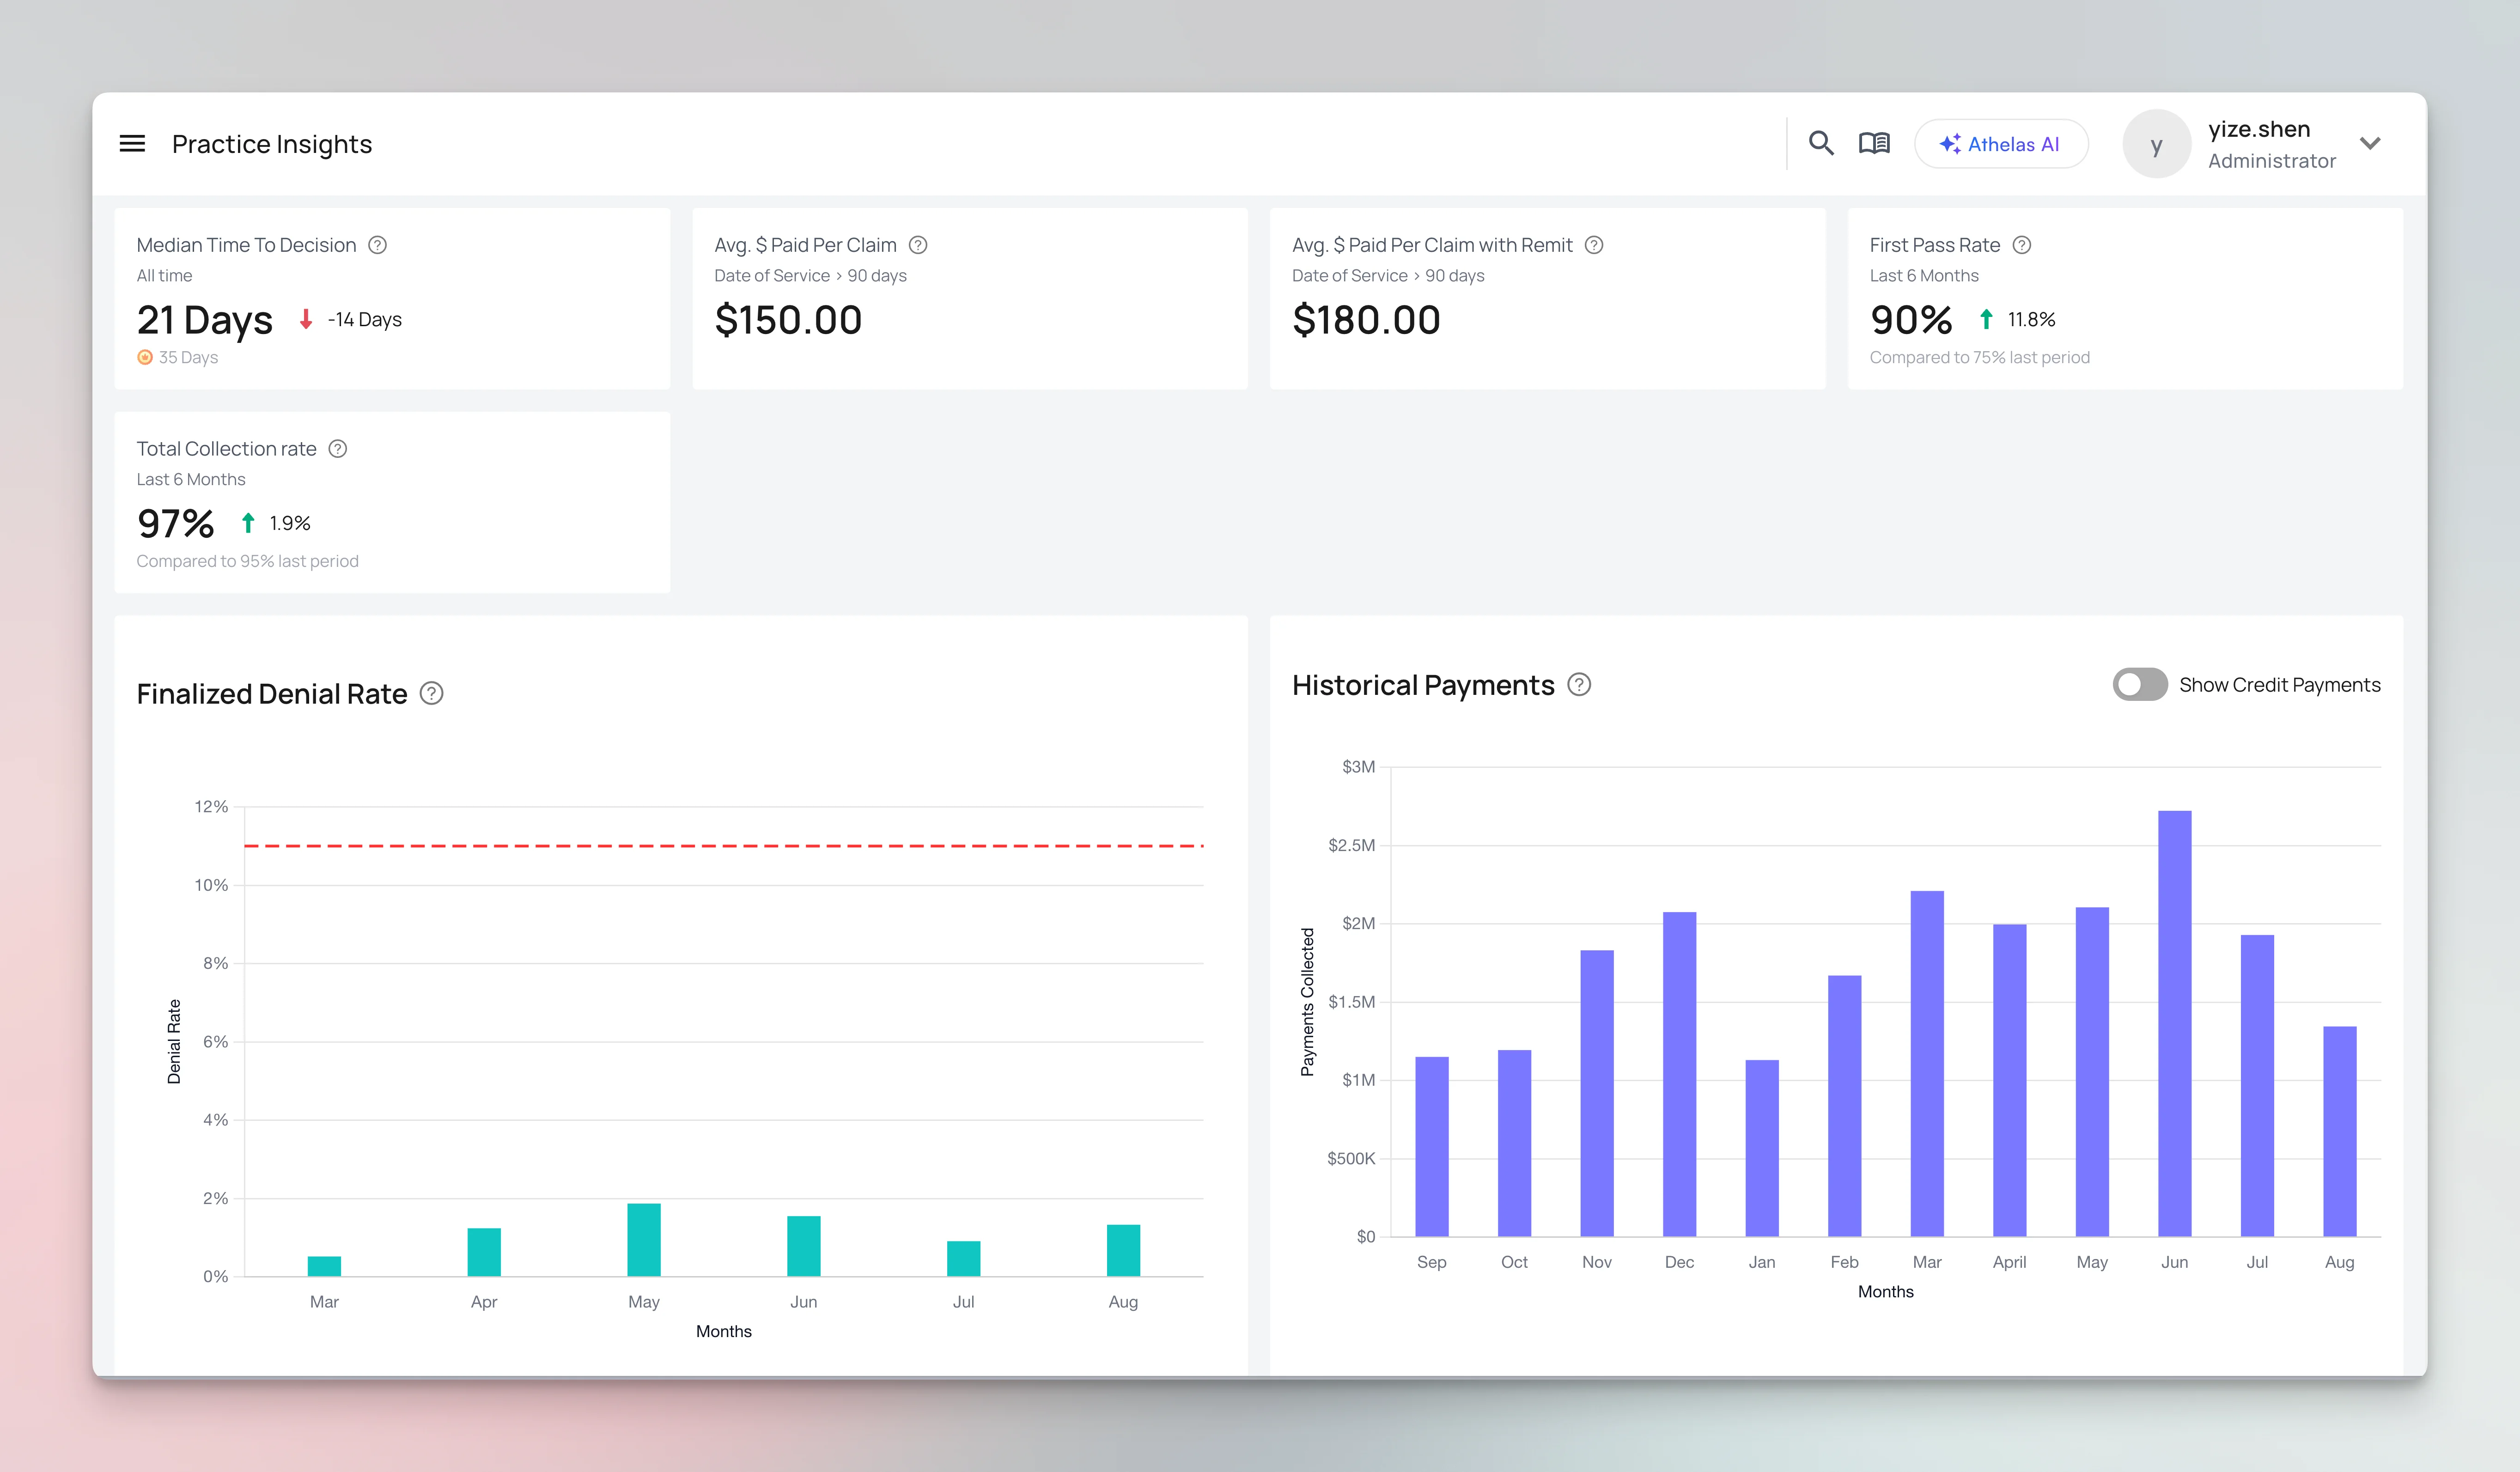
Task: Open the documentation book icon
Action: [x=1874, y=144]
